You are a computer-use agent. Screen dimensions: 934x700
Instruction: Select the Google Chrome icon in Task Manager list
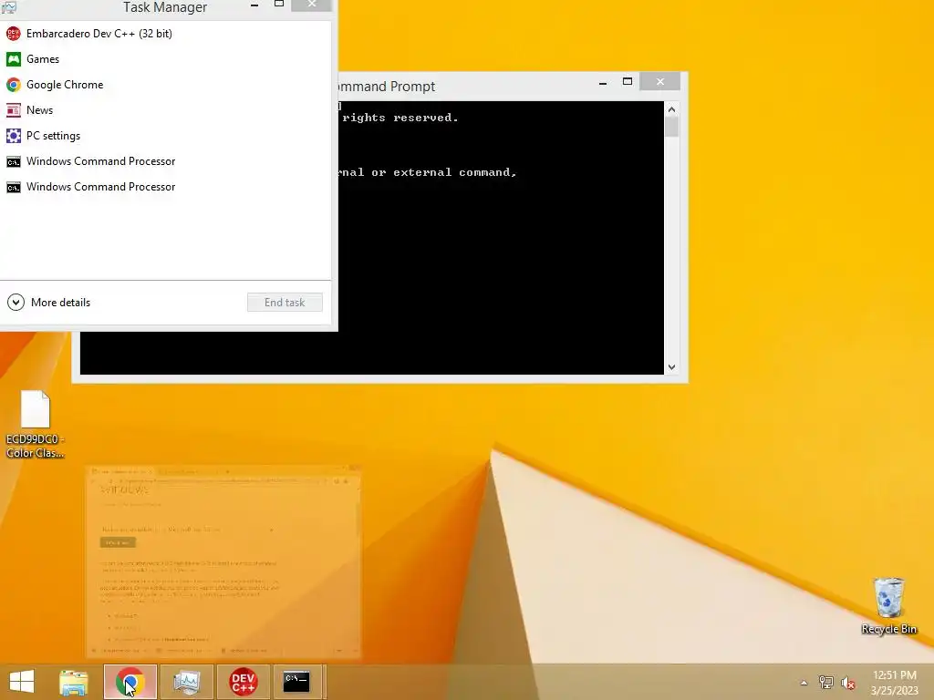(13, 85)
